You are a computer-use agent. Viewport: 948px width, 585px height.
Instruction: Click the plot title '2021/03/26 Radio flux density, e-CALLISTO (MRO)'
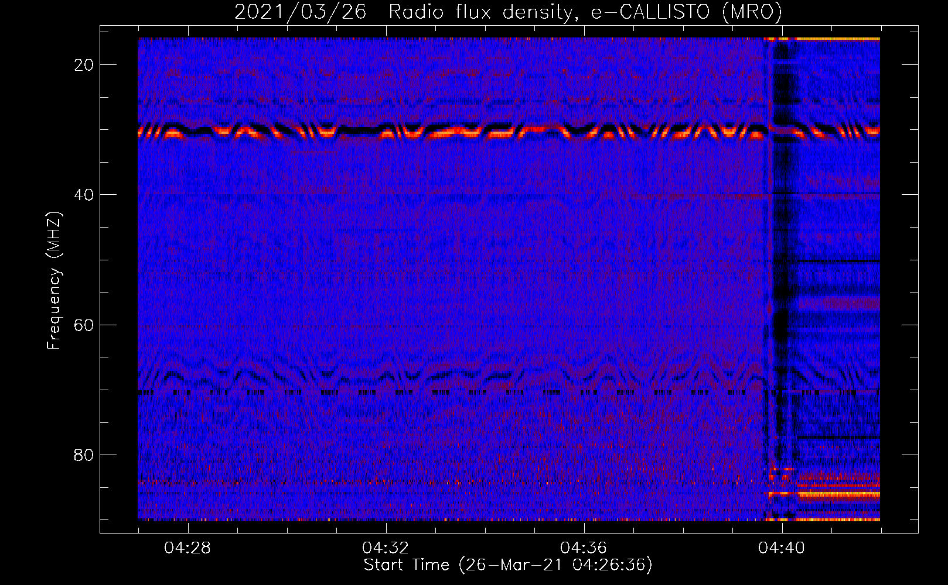[508, 12]
